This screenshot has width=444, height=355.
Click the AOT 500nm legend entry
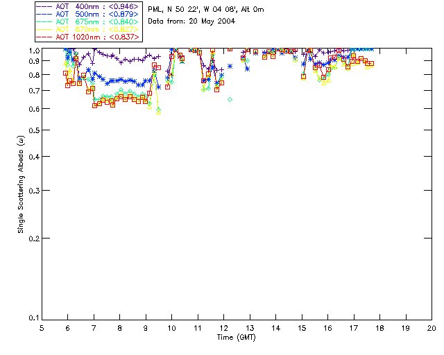tap(88, 14)
